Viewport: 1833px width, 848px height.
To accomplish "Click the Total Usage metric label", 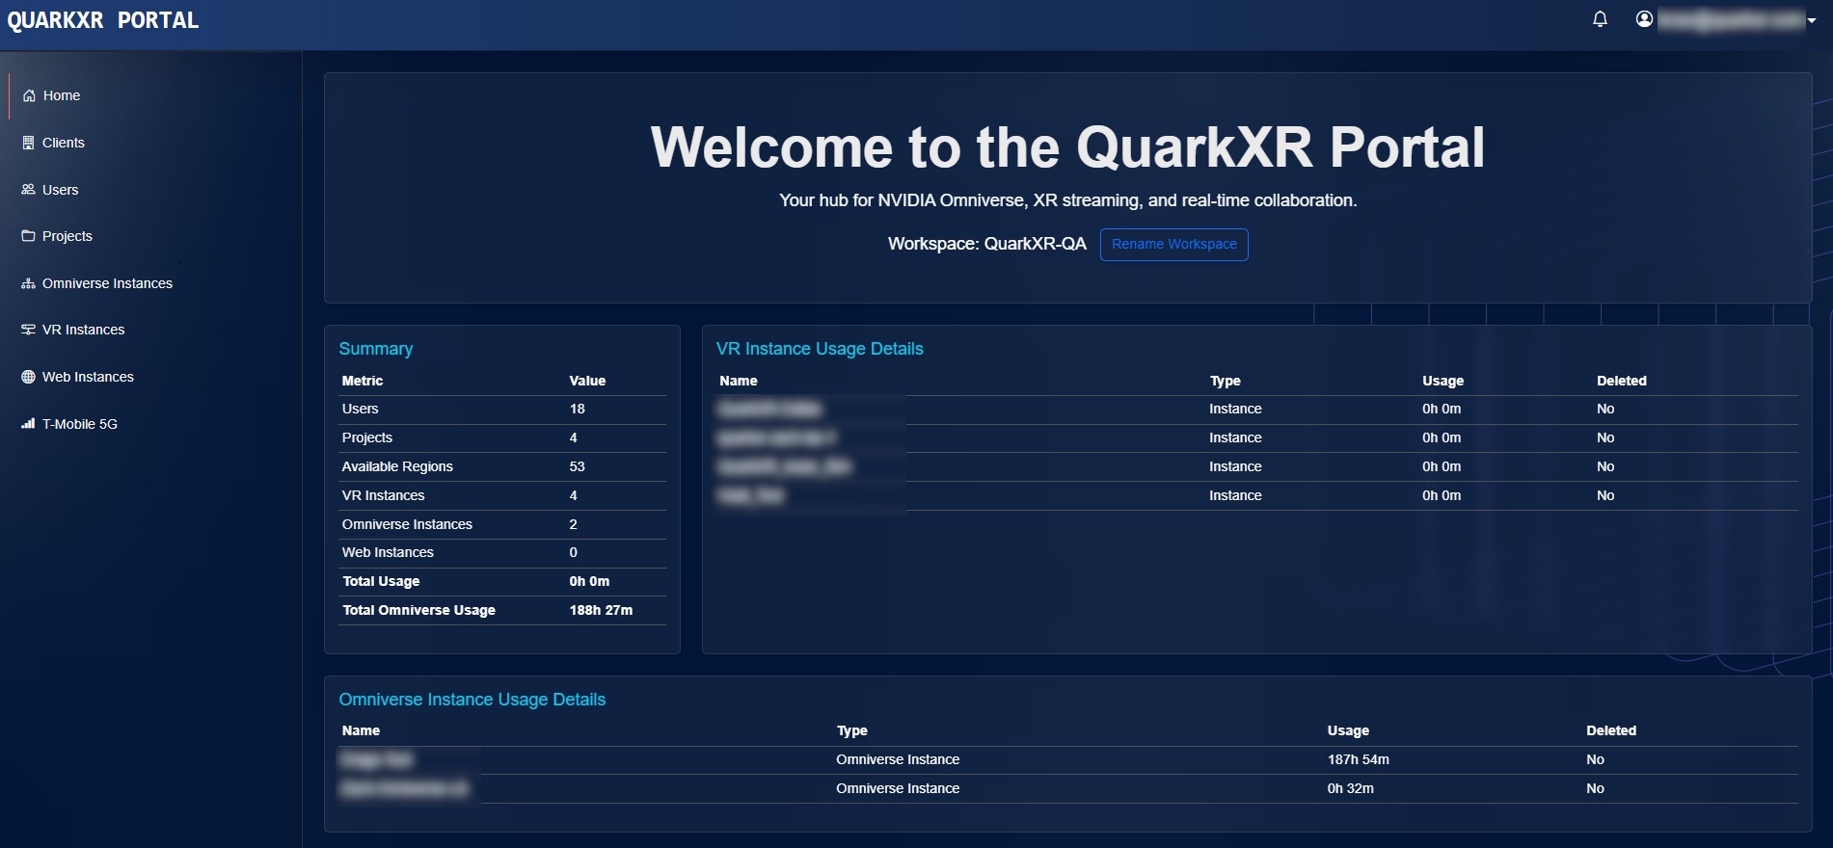I will 381,581.
